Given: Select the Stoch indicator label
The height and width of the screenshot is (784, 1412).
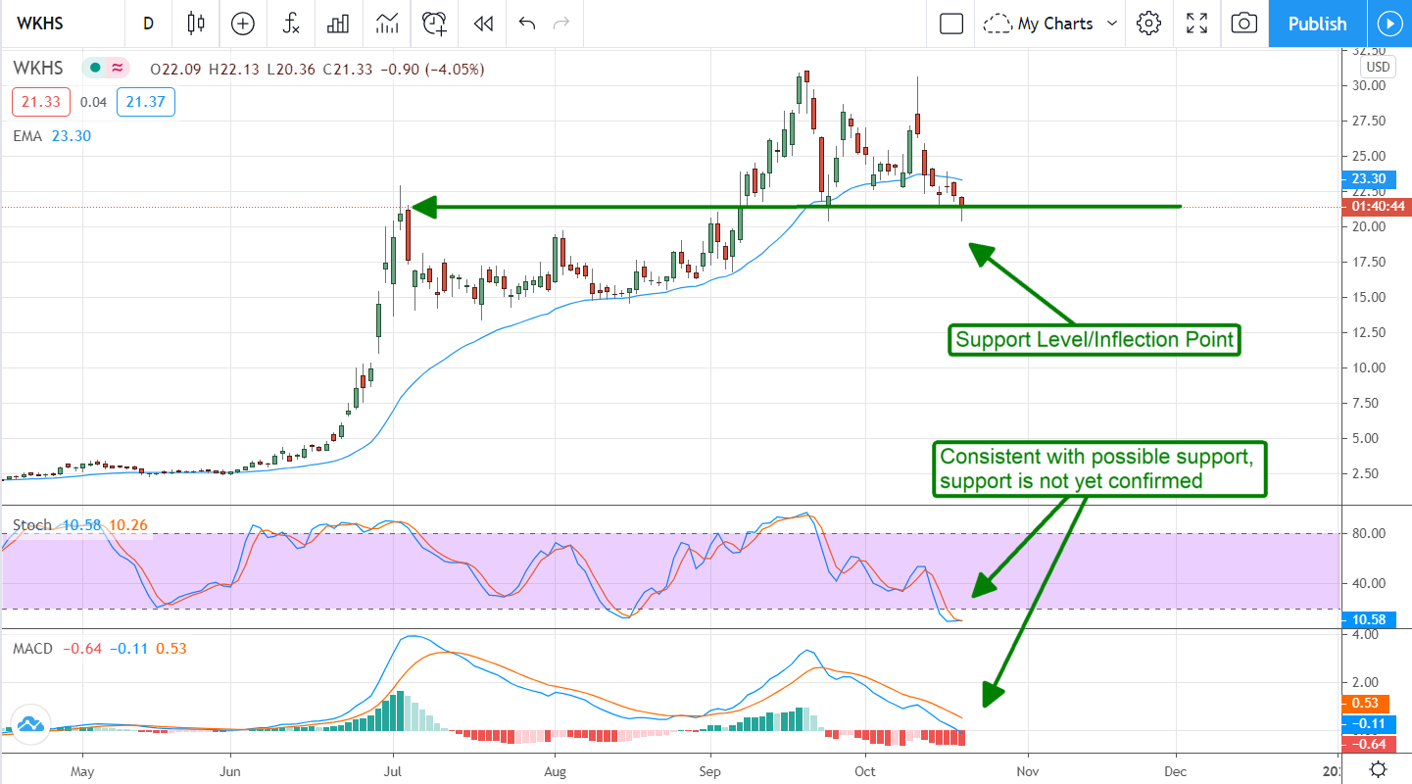Looking at the screenshot, I should pyautogui.click(x=32, y=525).
